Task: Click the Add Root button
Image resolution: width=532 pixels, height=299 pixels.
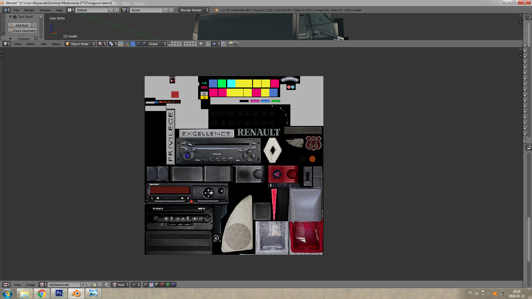Action: coord(19,25)
